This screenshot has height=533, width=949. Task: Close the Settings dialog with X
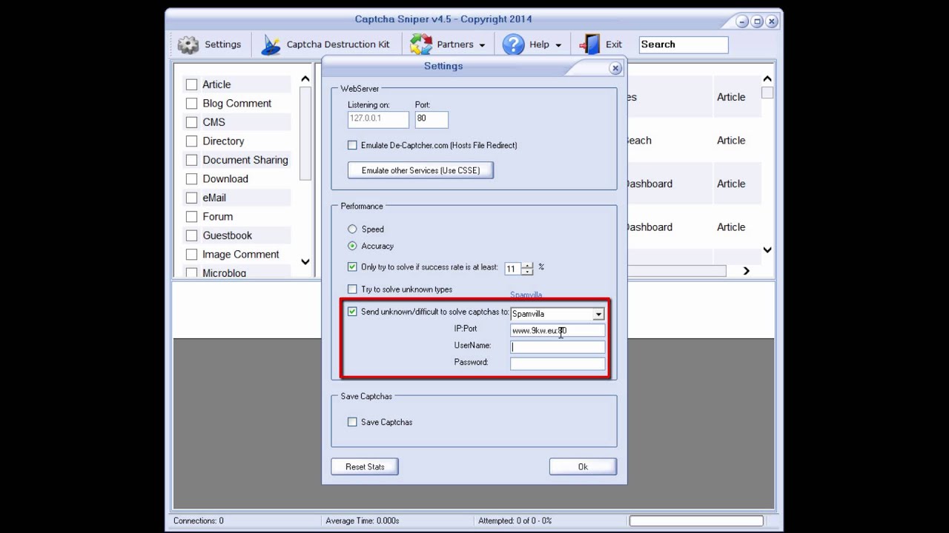[615, 68]
